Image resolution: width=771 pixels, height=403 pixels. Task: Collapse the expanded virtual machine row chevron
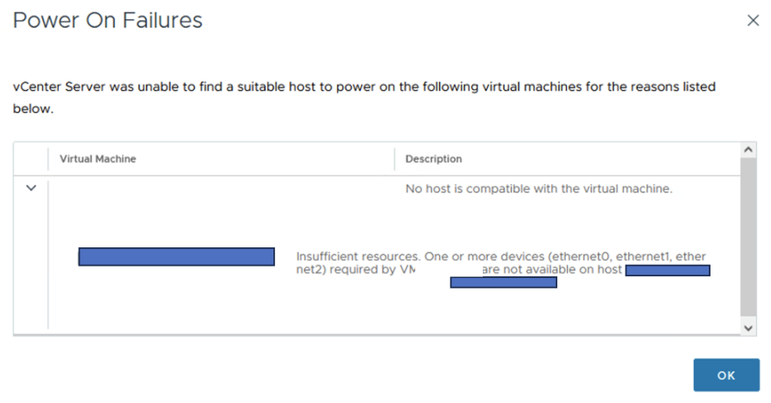(x=31, y=188)
